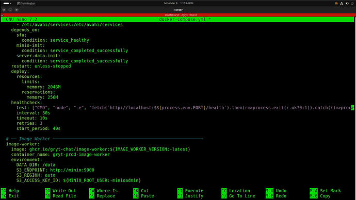Click the S3_ENDPOINT: http://minio:9000 line
The height and width of the screenshot is (200, 356).
(x=55, y=170)
